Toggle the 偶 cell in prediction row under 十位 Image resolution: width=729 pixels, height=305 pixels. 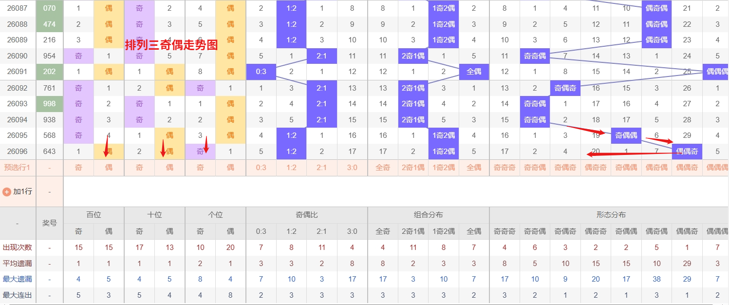click(x=169, y=167)
